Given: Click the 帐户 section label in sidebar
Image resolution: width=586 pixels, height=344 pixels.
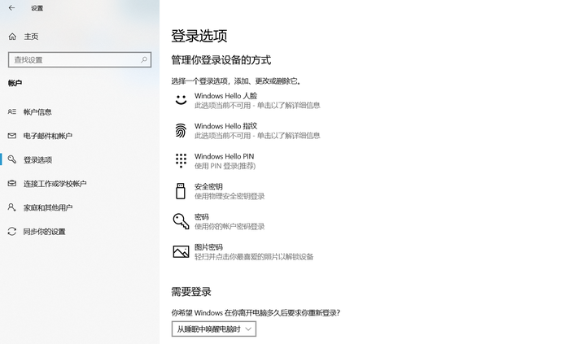Looking at the screenshot, I should [15, 83].
